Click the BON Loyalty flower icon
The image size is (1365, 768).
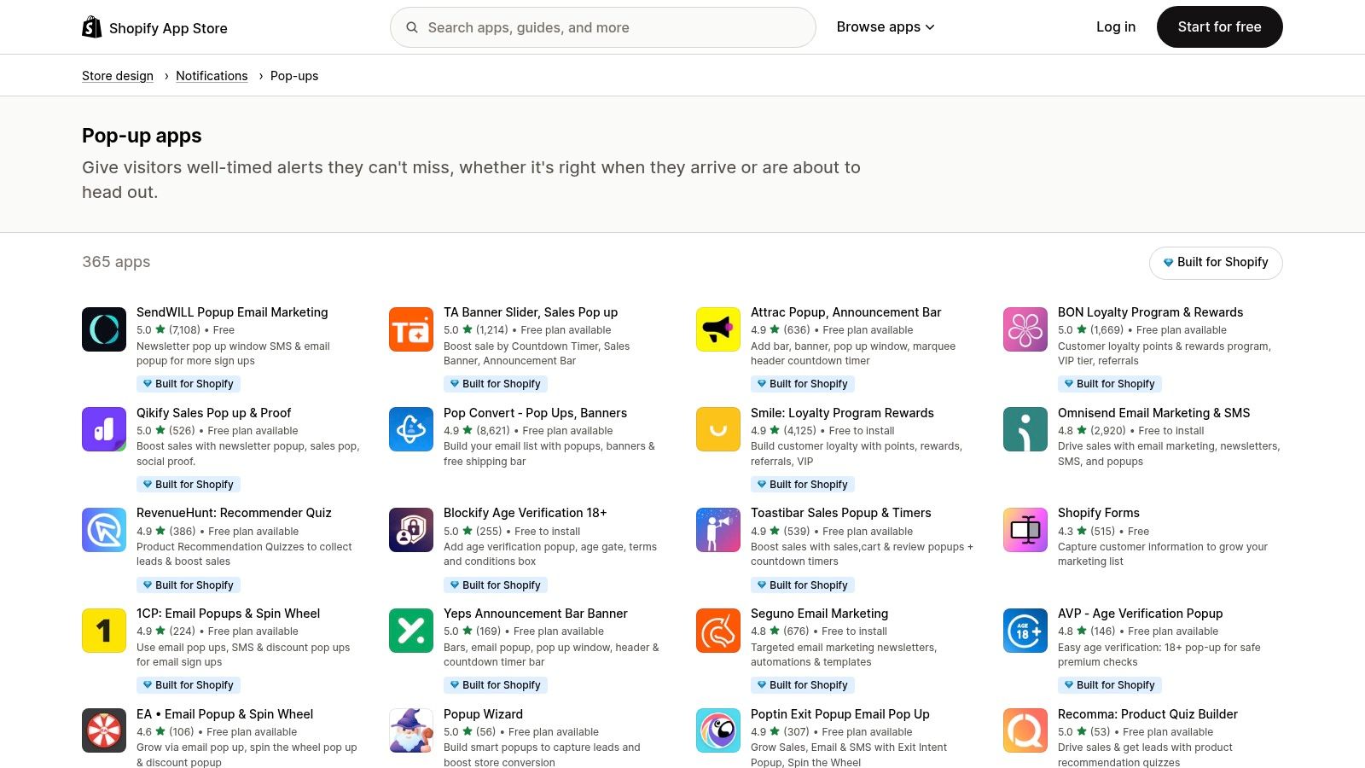point(1025,329)
